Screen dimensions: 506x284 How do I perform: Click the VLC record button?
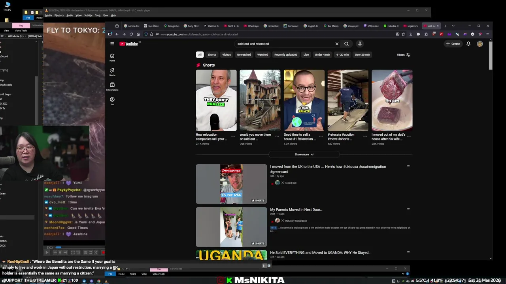(x=103, y=252)
